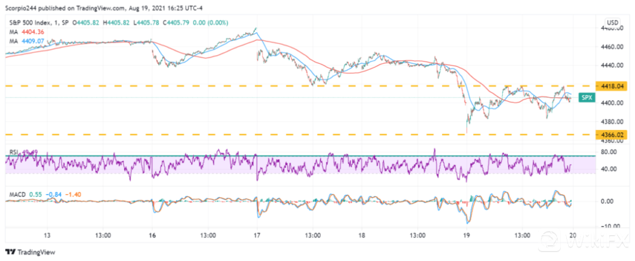This screenshot has height=261, width=635.
Task: Click the green SPX price tag
Action: pyautogui.click(x=587, y=98)
